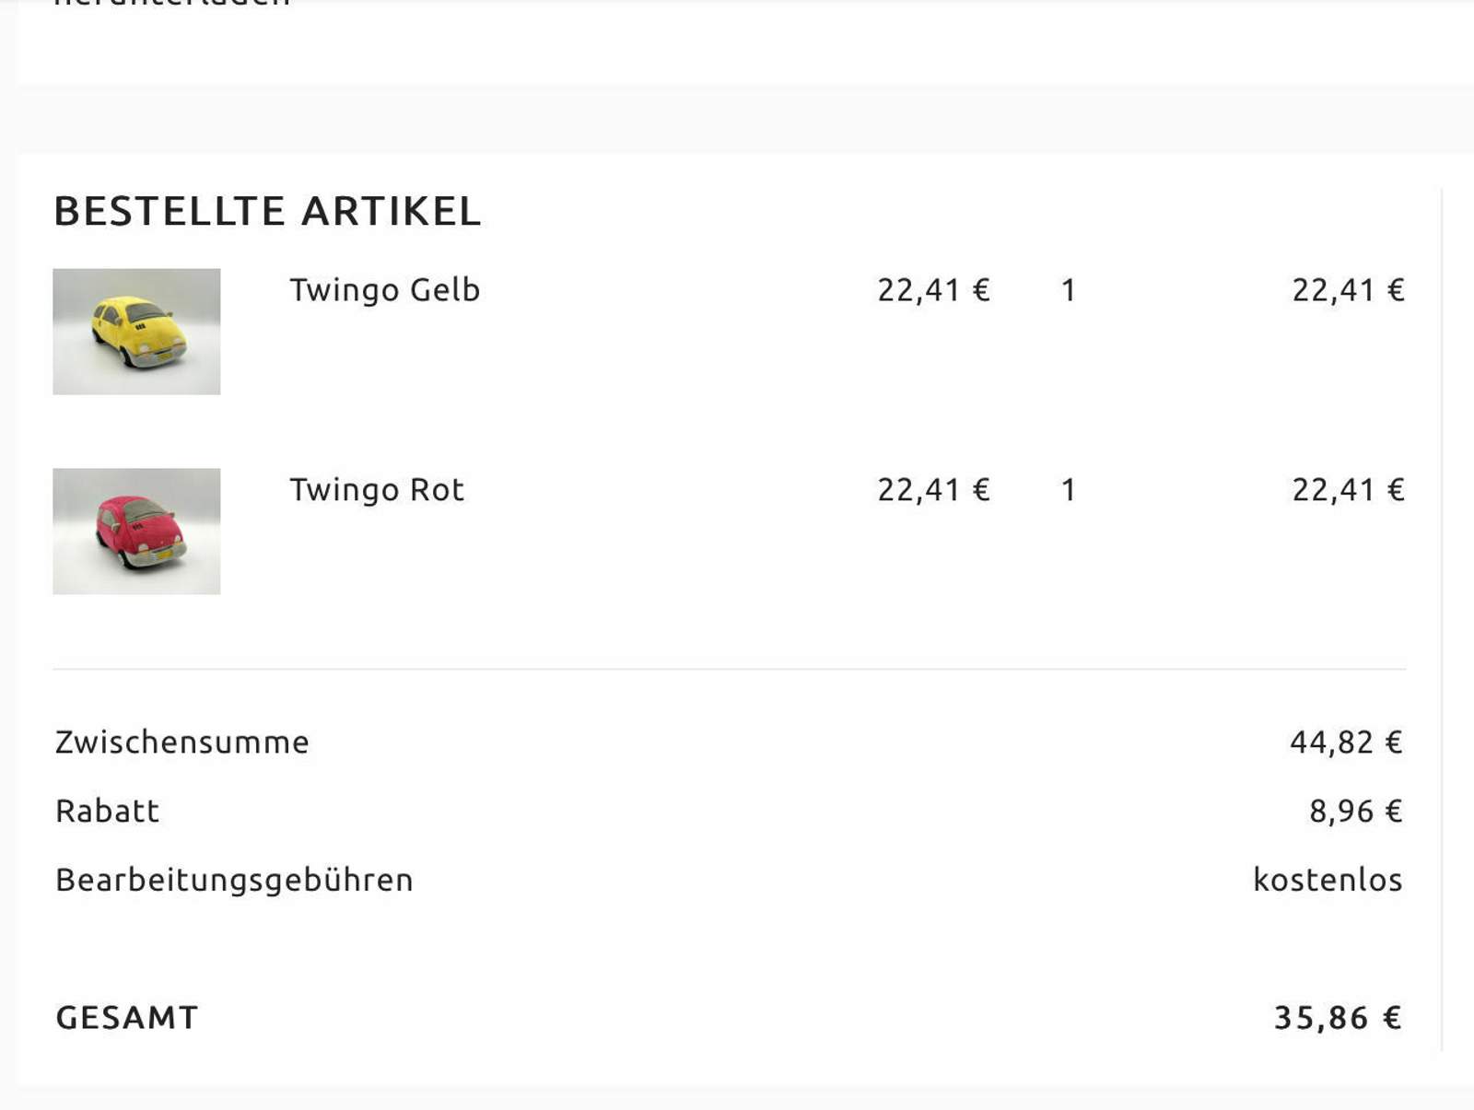Open the Twingo Gelb product name
The image size is (1474, 1110).
point(384,290)
